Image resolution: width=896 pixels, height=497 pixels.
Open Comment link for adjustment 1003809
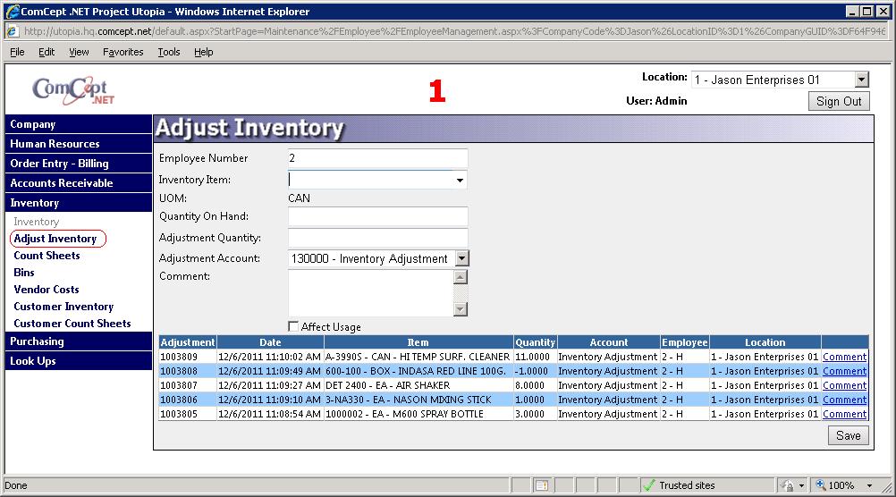tap(844, 357)
